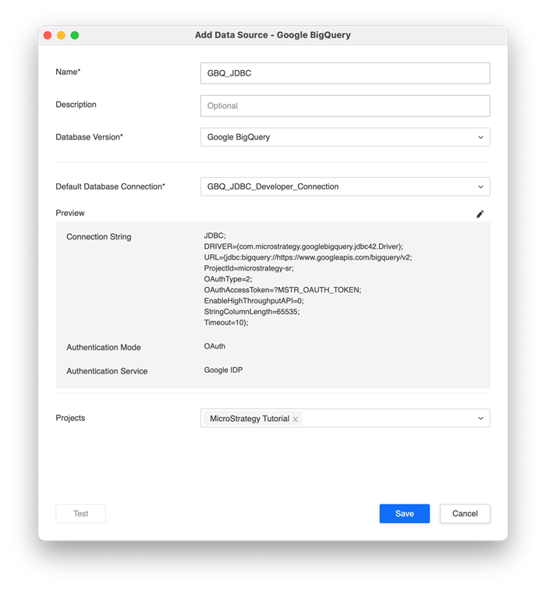Expand the Projects dropdown arrow
This screenshot has width=546, height=591.
coord(480,419)
